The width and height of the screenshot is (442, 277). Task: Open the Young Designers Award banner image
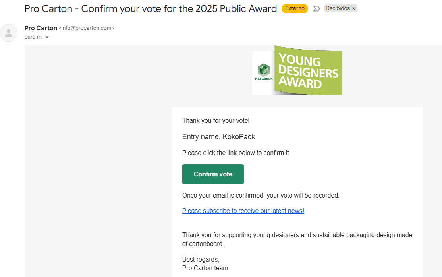(308, 72)
